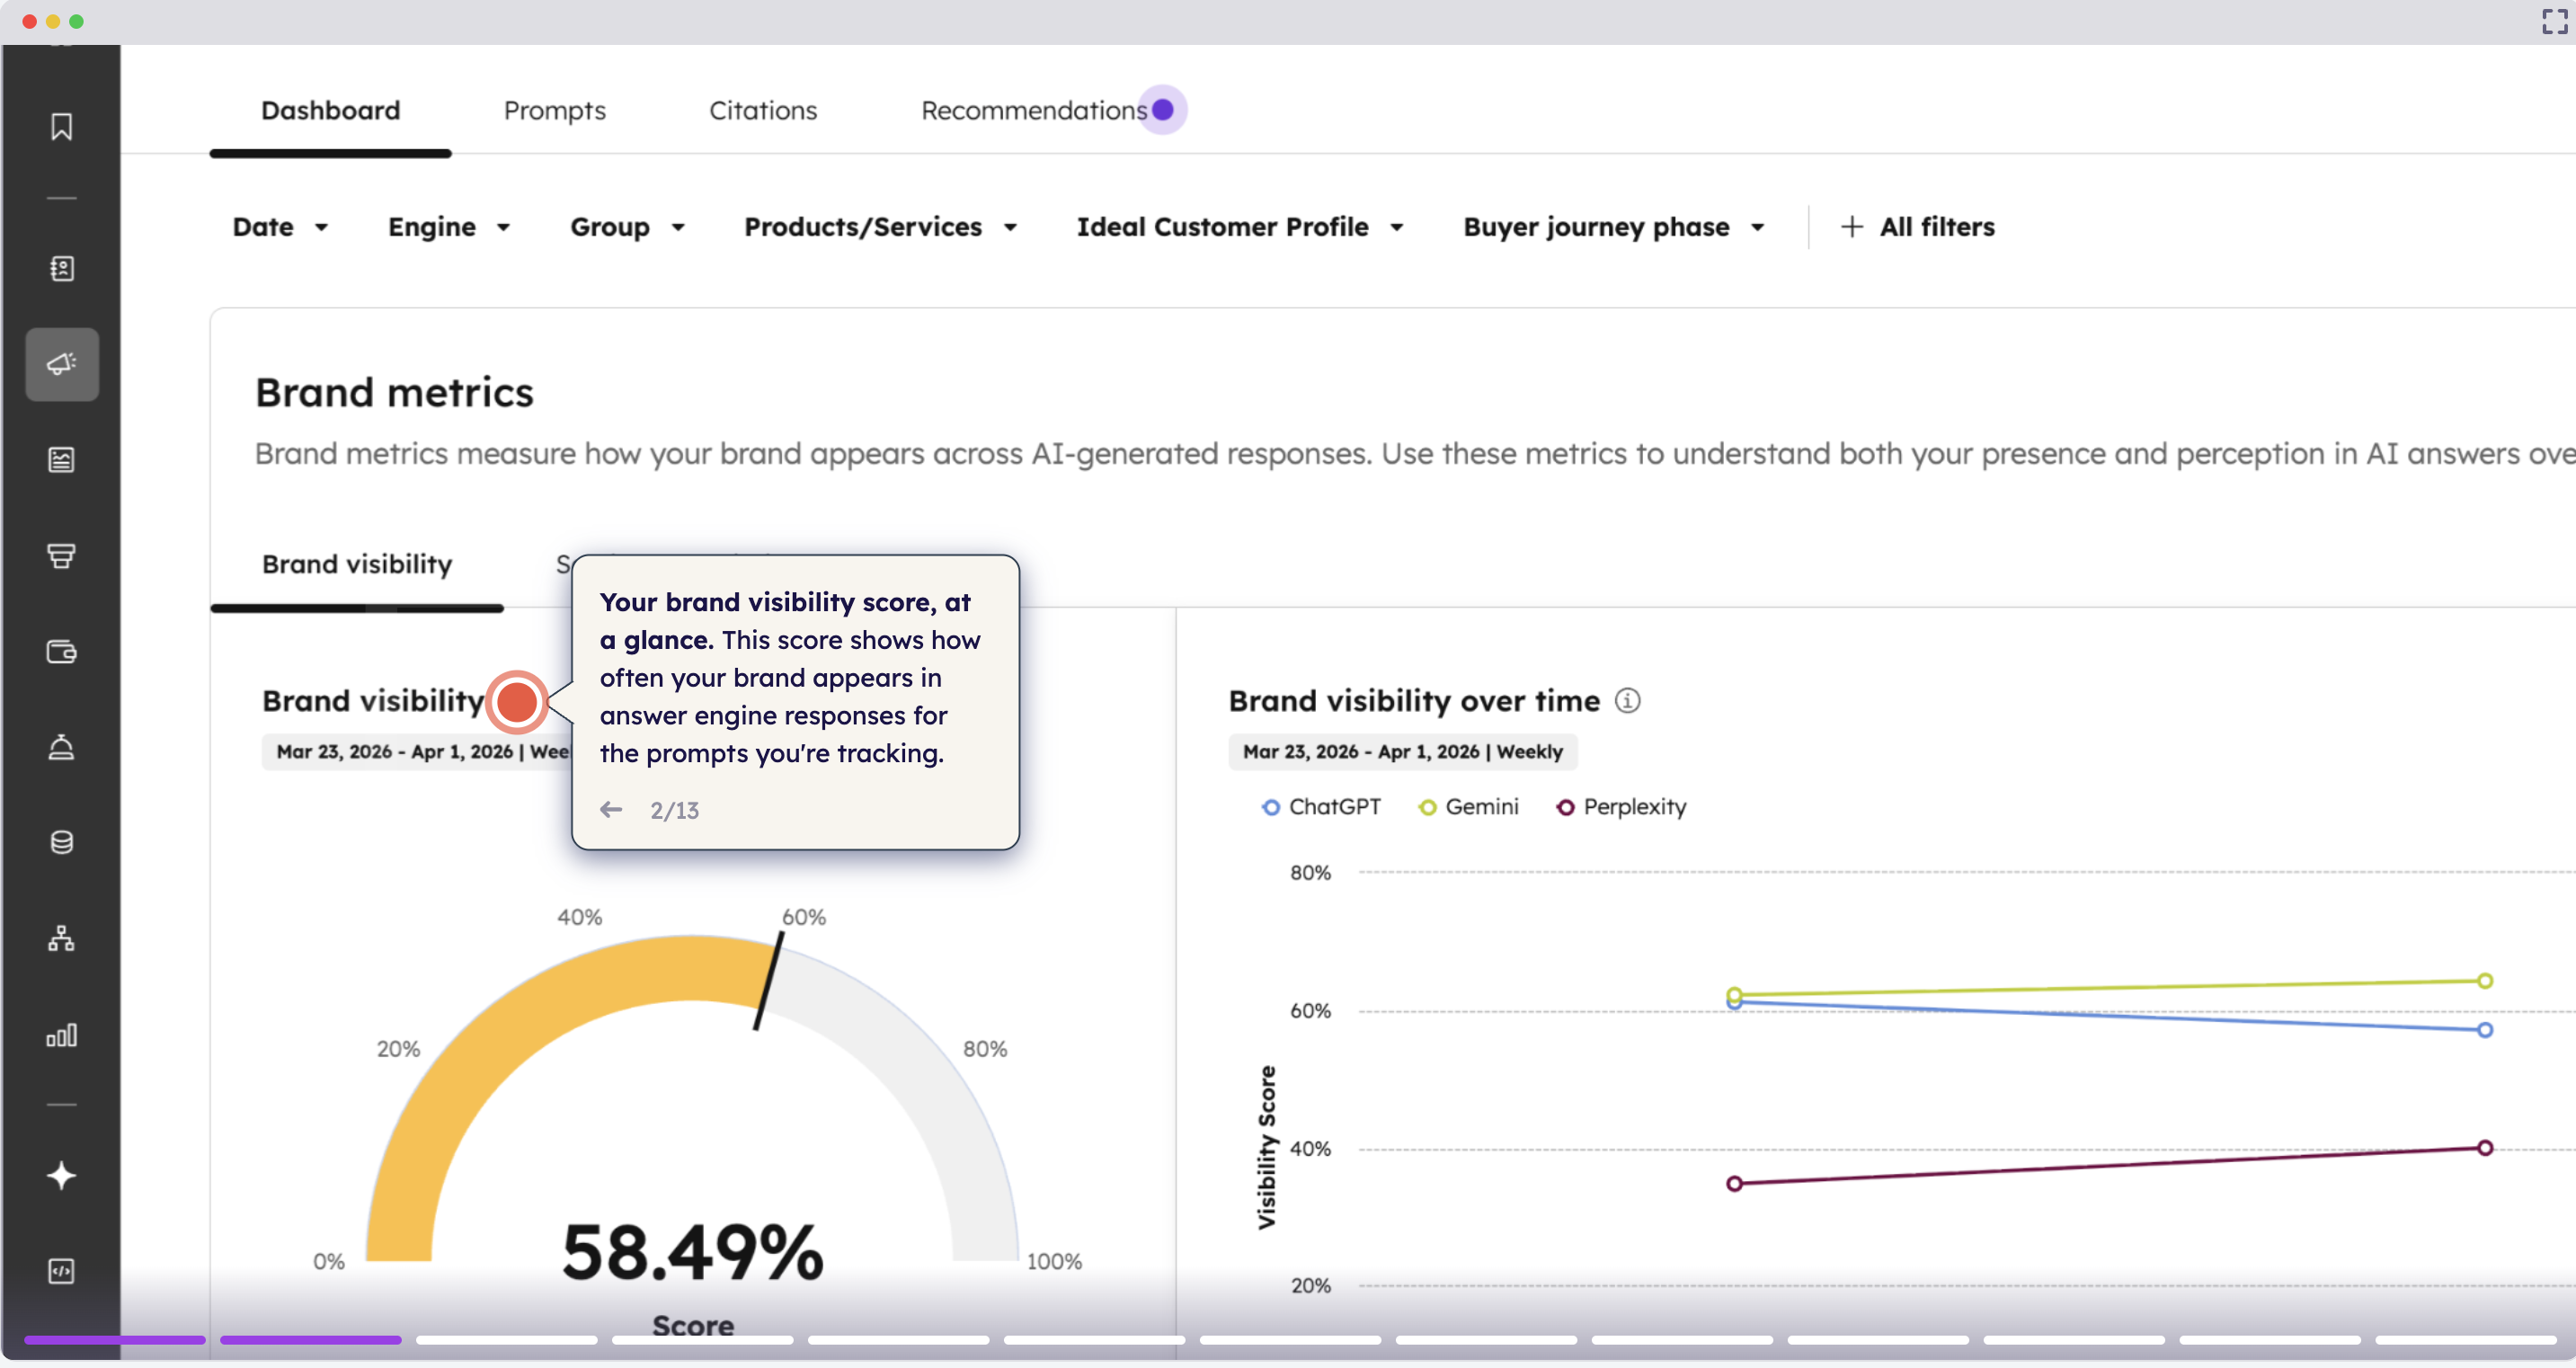
Task: Click the date chip under Brand visibility over time
Action: (1403, 752)
